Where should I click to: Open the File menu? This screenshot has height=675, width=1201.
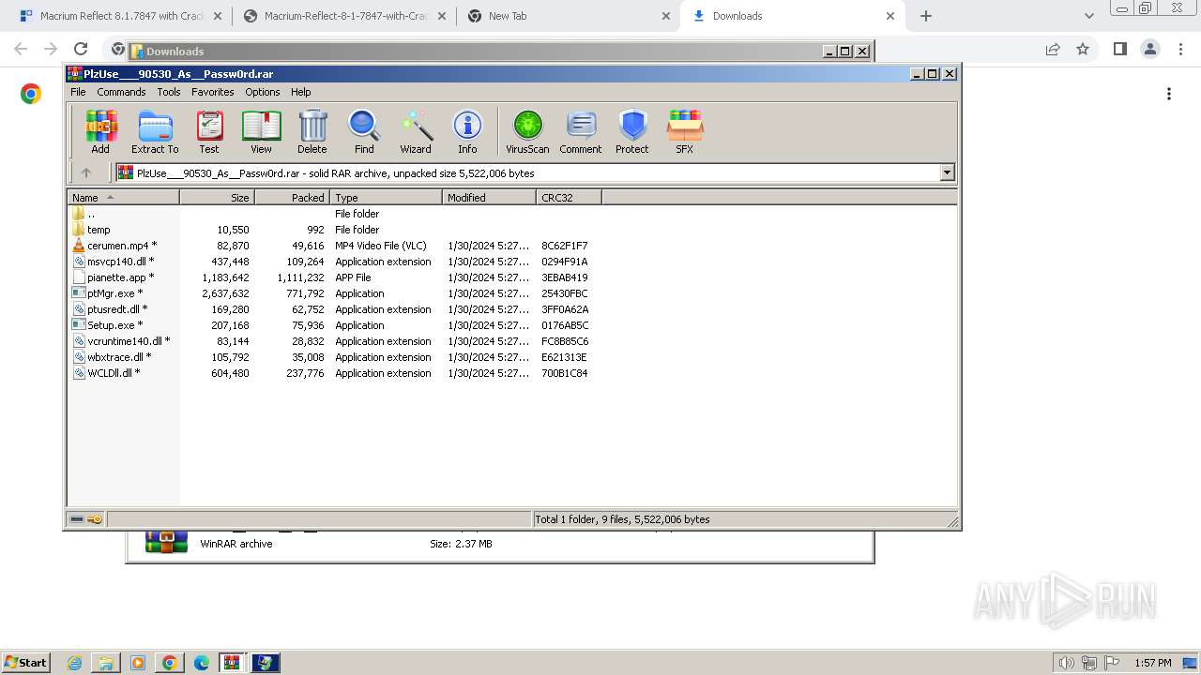[78, 92]
